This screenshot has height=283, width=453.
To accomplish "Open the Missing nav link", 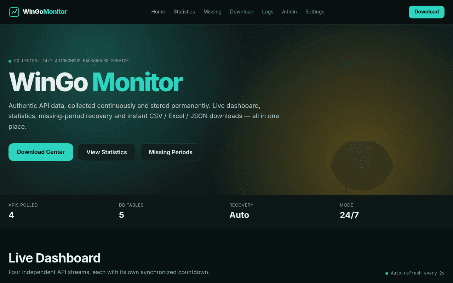I will click(x=212, y=12).
